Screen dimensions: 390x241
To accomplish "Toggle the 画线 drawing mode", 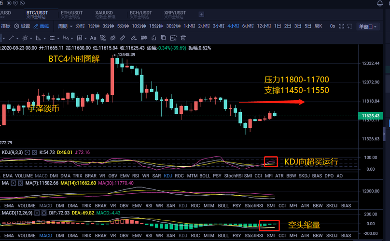I will click(41, 26).
